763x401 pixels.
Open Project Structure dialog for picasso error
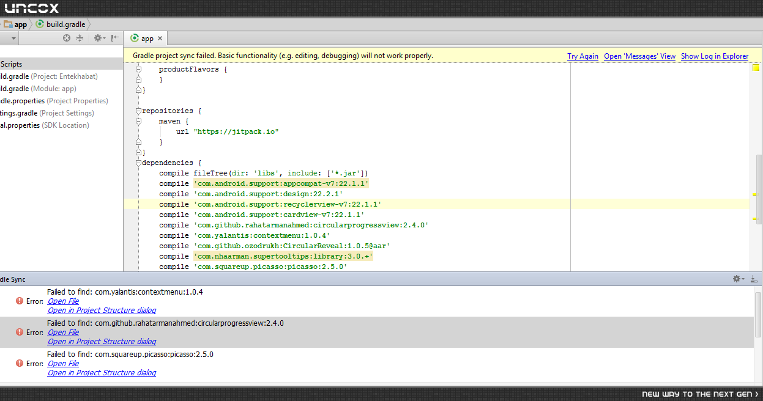click(102, 373)
